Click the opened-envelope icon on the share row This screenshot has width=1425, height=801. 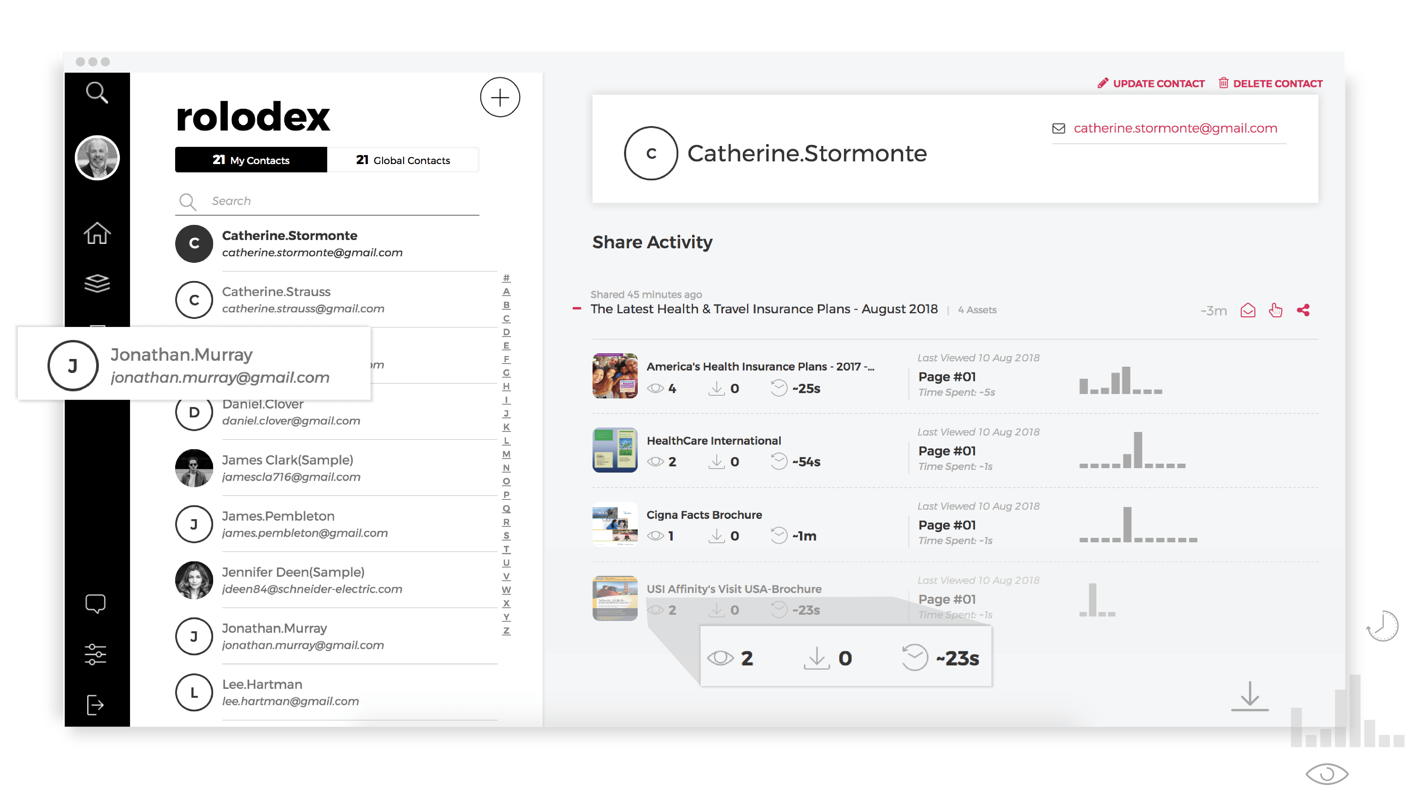point(1249,310)
